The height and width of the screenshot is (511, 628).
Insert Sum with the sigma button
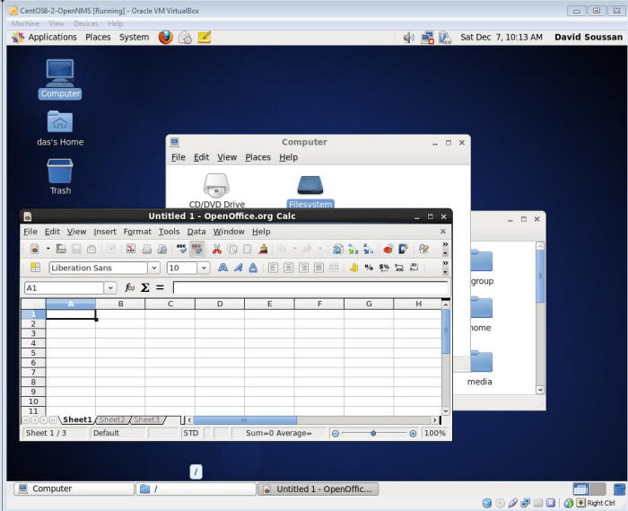pyautogui.click(x=145, y=287)
